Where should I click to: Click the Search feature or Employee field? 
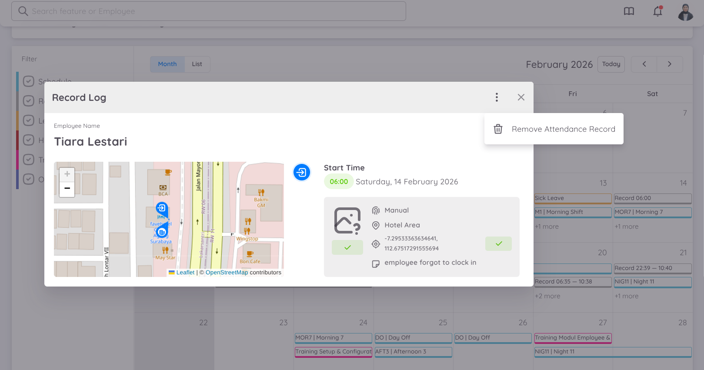[x=209, y=11]
